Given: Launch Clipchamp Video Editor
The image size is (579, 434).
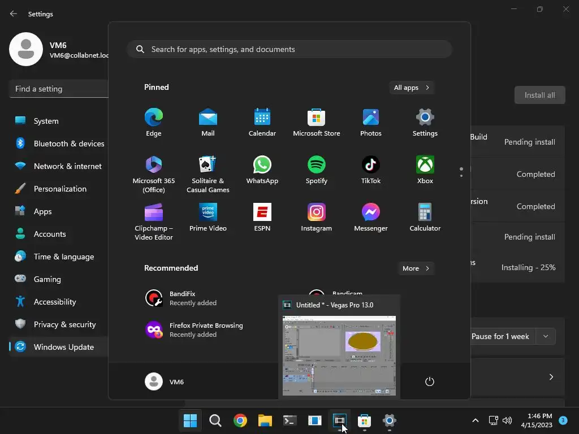Looking at the screenshot, I should pos(154,222).
